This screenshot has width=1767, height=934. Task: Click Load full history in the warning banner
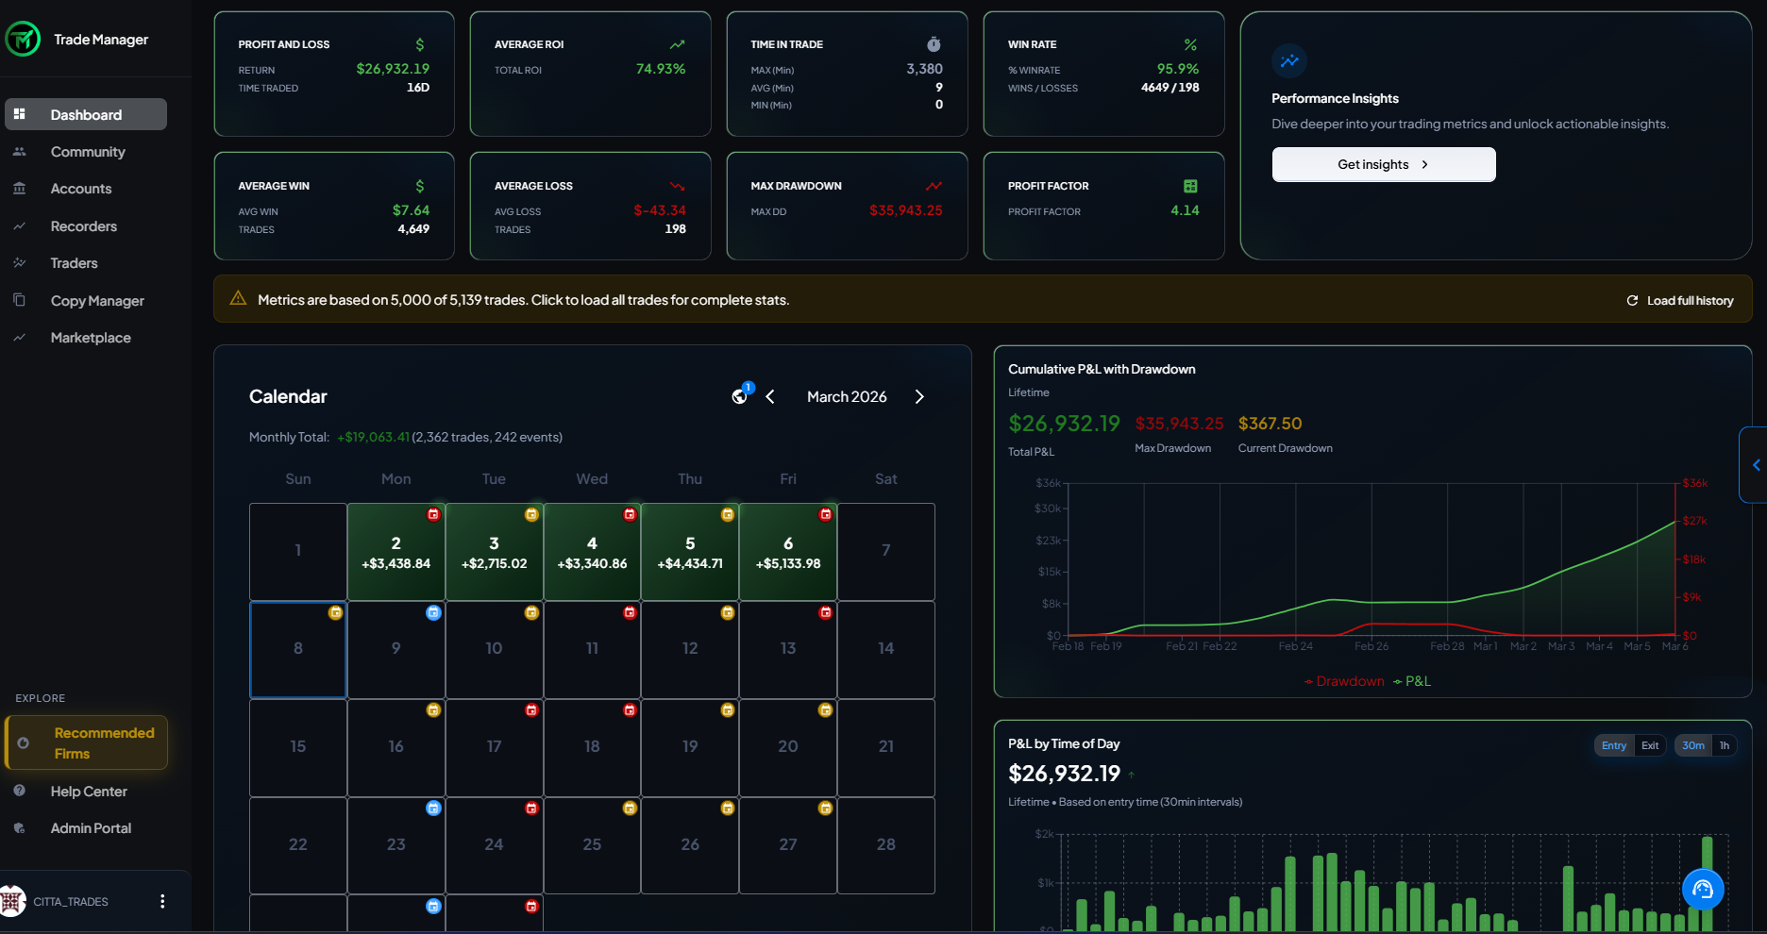(x=1679, y=300)
